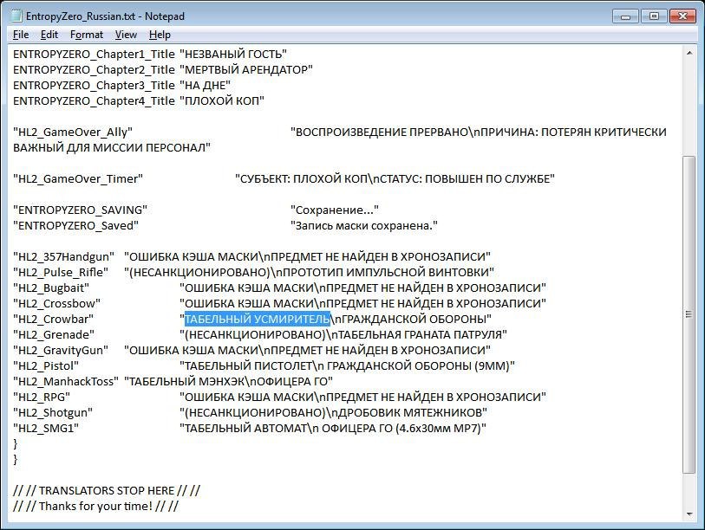Click "ENTROPYZERO_Saved" key

click(x=75, y=225)
